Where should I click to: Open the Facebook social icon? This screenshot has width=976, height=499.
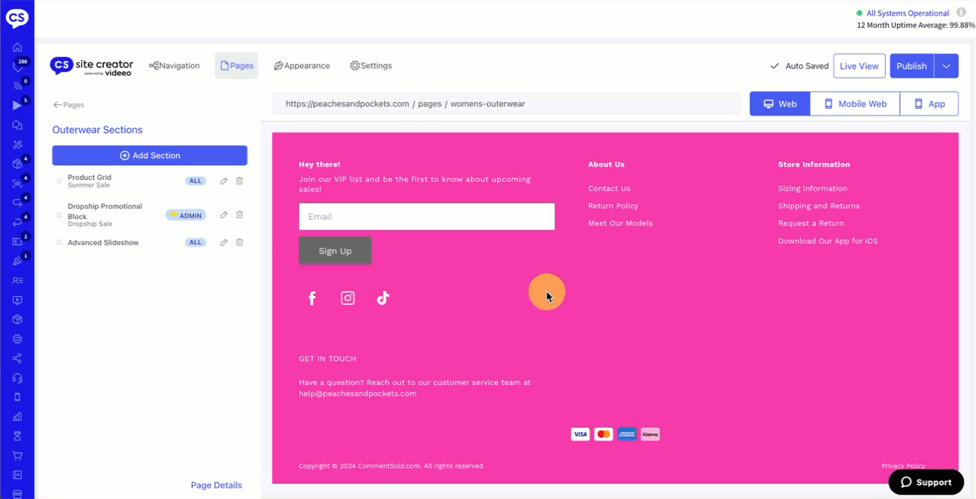pyautogui.click(x=312, y=298)
